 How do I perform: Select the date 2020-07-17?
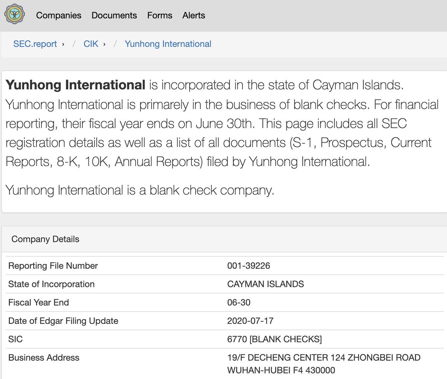[x=250, y=321]
